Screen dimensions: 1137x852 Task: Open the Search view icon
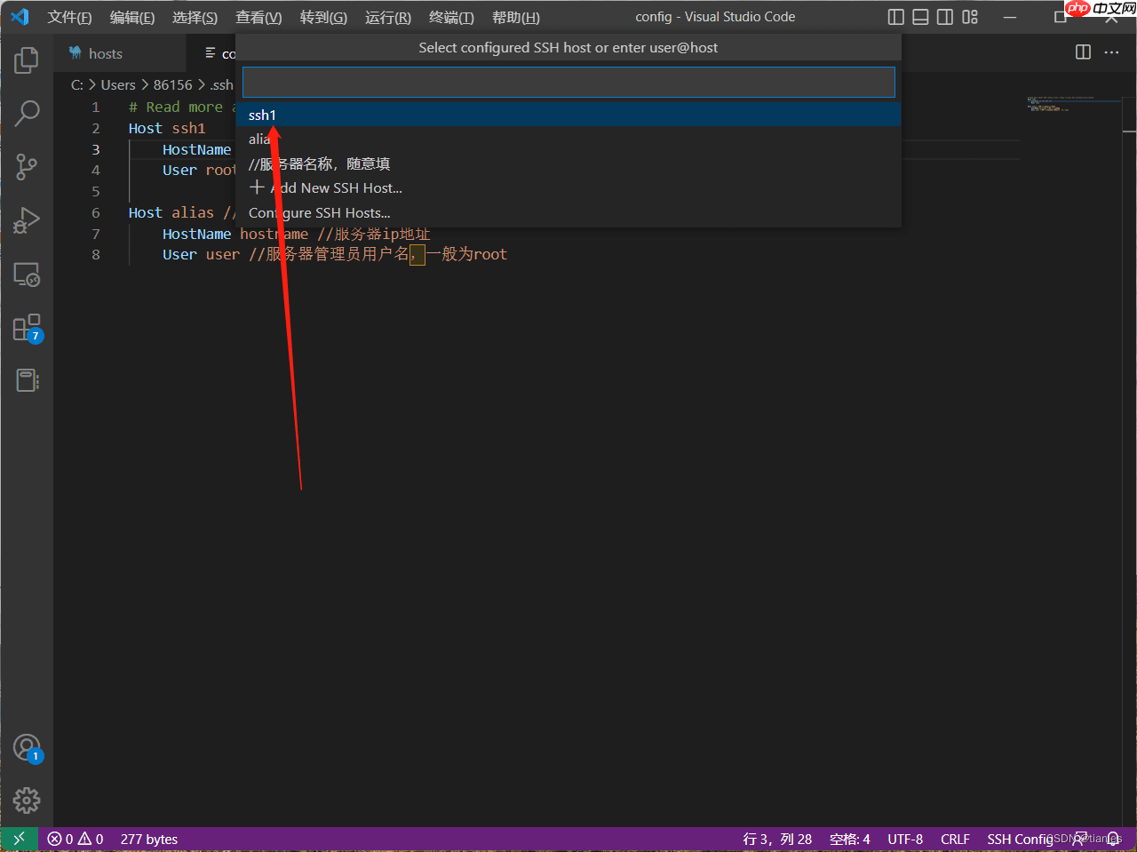point(27,113)
